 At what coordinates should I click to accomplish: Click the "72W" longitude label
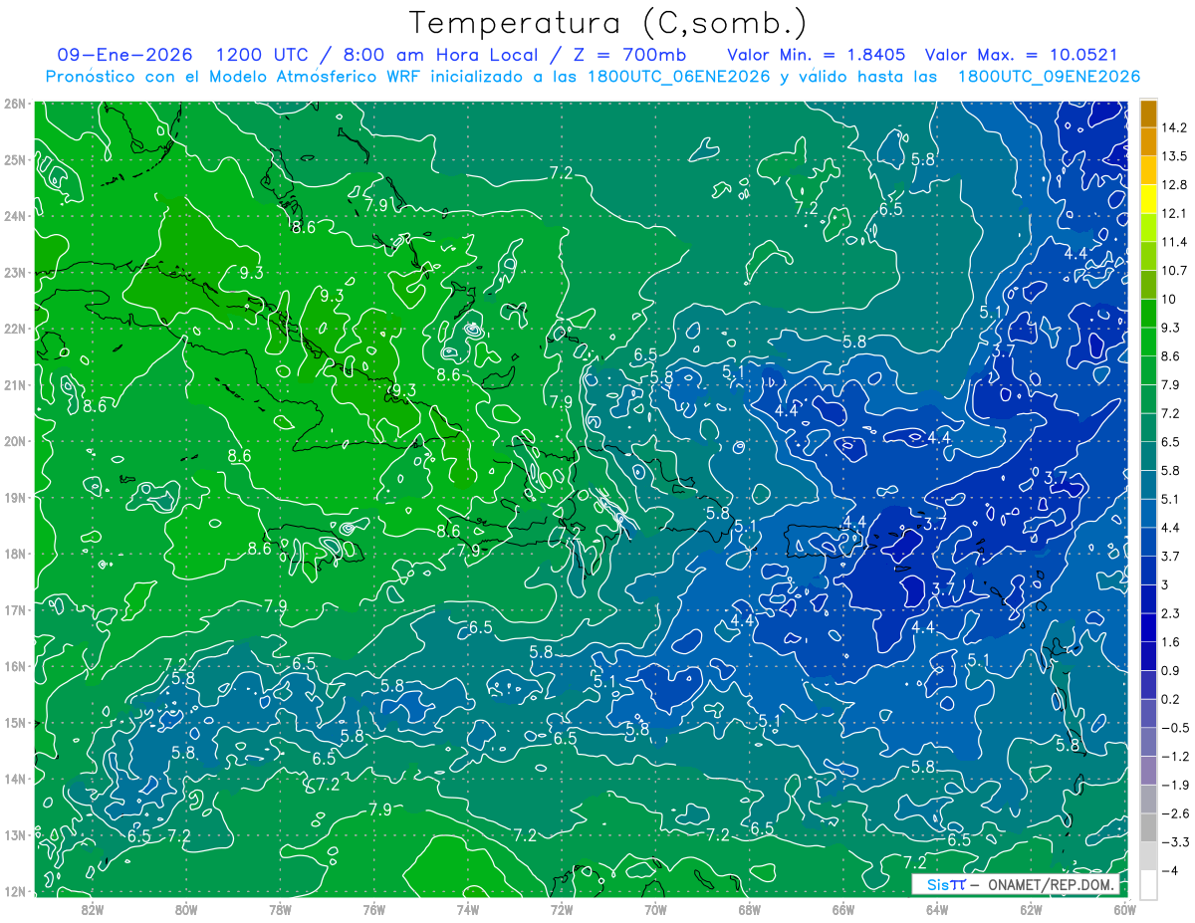click(x=562, y=909)
